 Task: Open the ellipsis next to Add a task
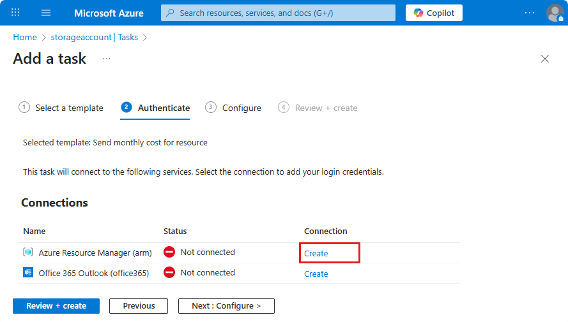(107, 59)
